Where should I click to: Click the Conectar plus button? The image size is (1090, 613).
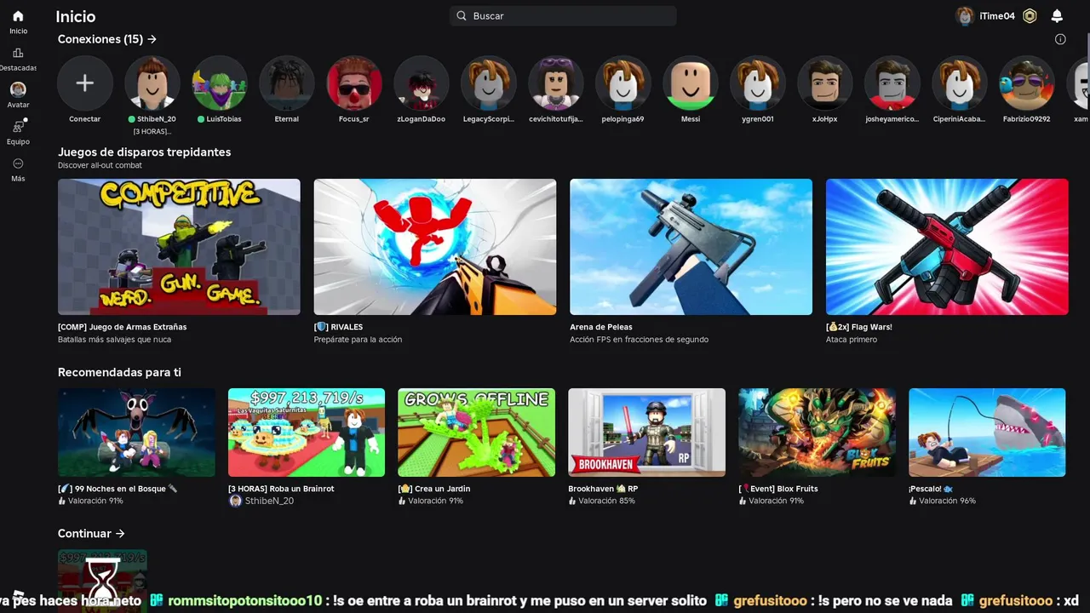coord(84,83)
